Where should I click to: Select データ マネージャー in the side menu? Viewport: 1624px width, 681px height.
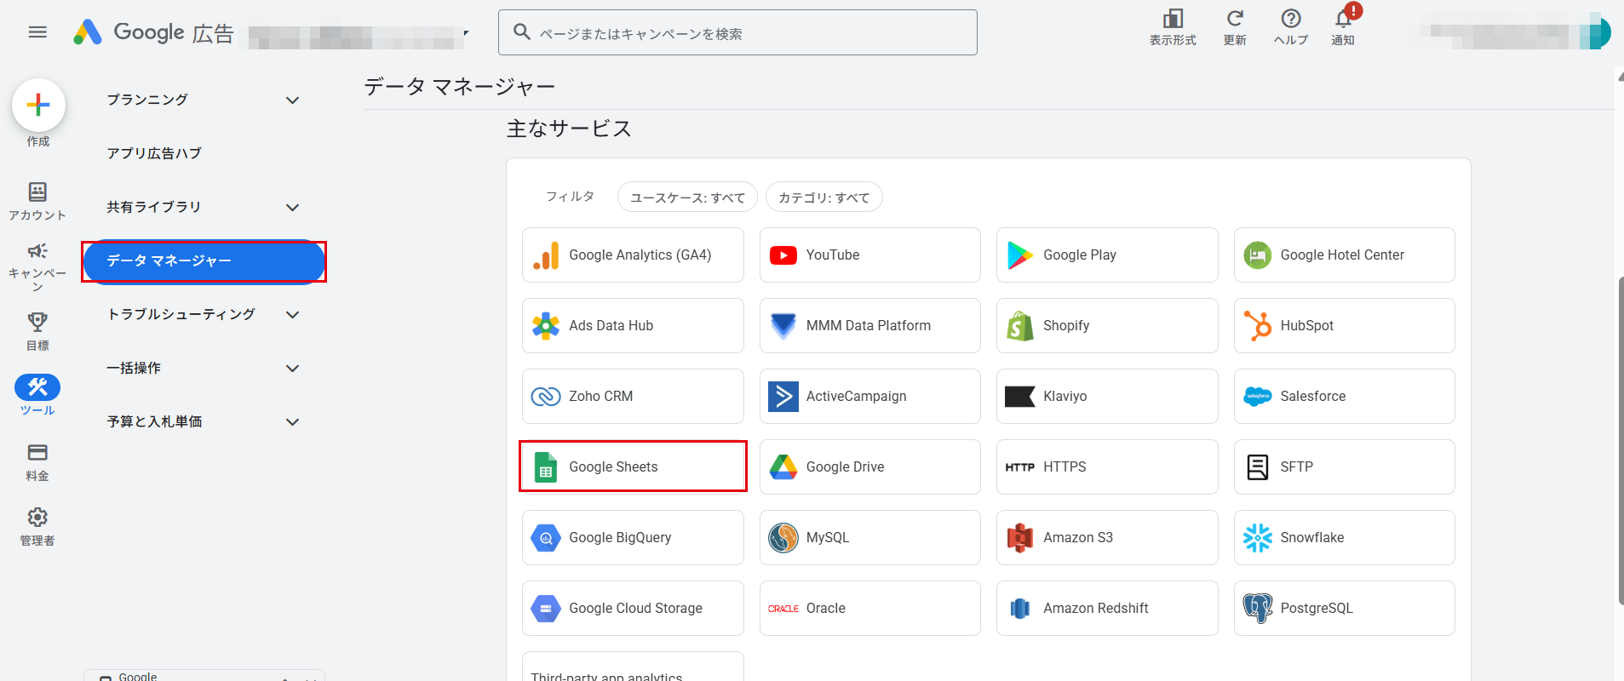(x=204, y=261)
